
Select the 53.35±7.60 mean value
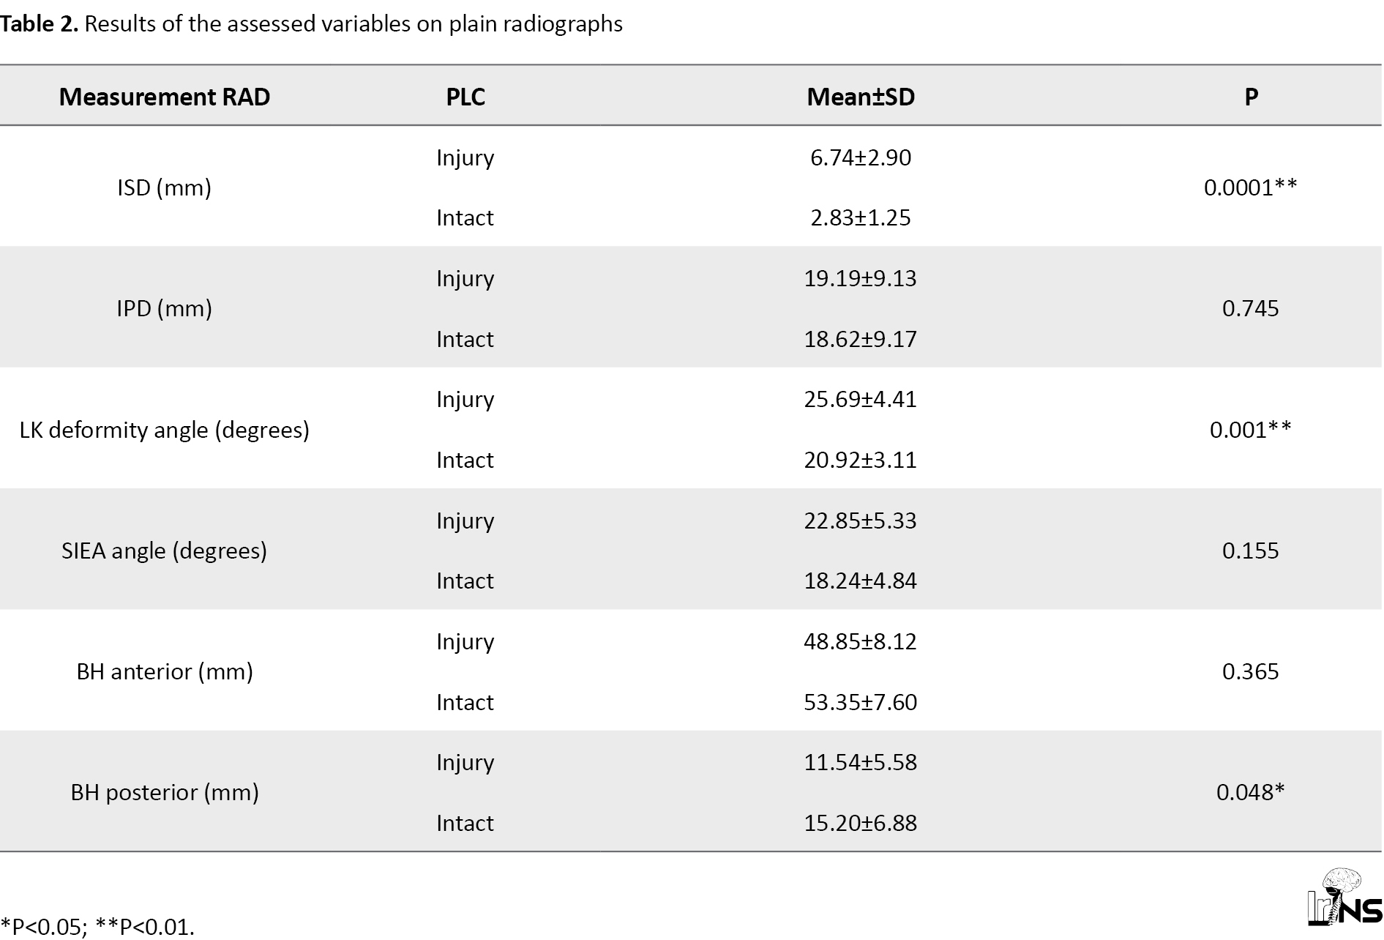pyautogui.click(x=861, y=702)
